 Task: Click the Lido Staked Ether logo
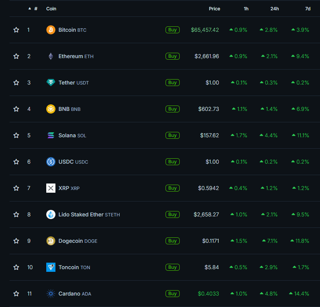pyautogui.click(x=51, y=214)
